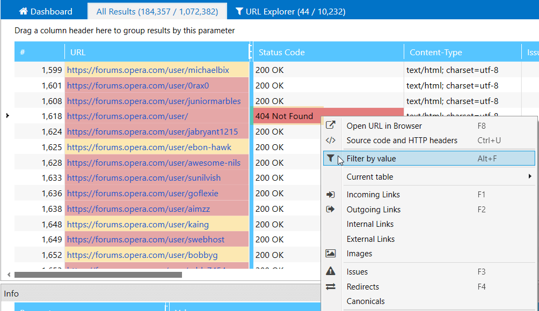Click the row number 1,608 cell
Viewport: 539px width, 311px height.
pyautogui.click(x=40, y=101)
